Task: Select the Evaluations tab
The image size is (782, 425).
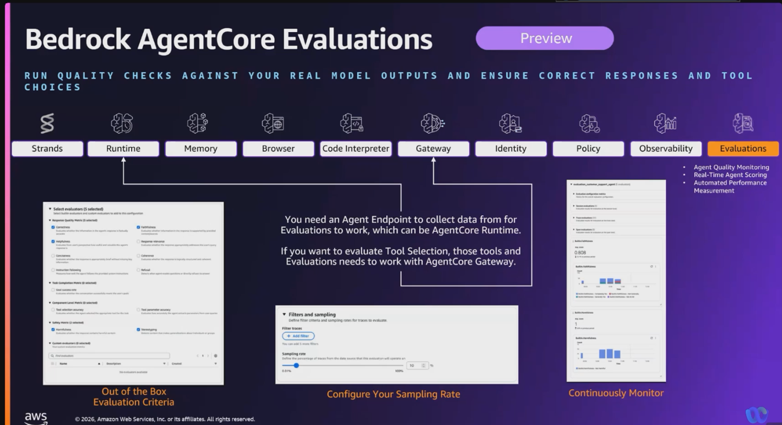Action: coord(742,149)
